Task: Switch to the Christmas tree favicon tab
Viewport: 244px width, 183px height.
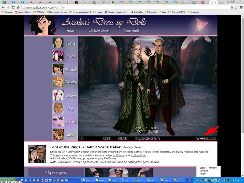Action: pos(113,2)
